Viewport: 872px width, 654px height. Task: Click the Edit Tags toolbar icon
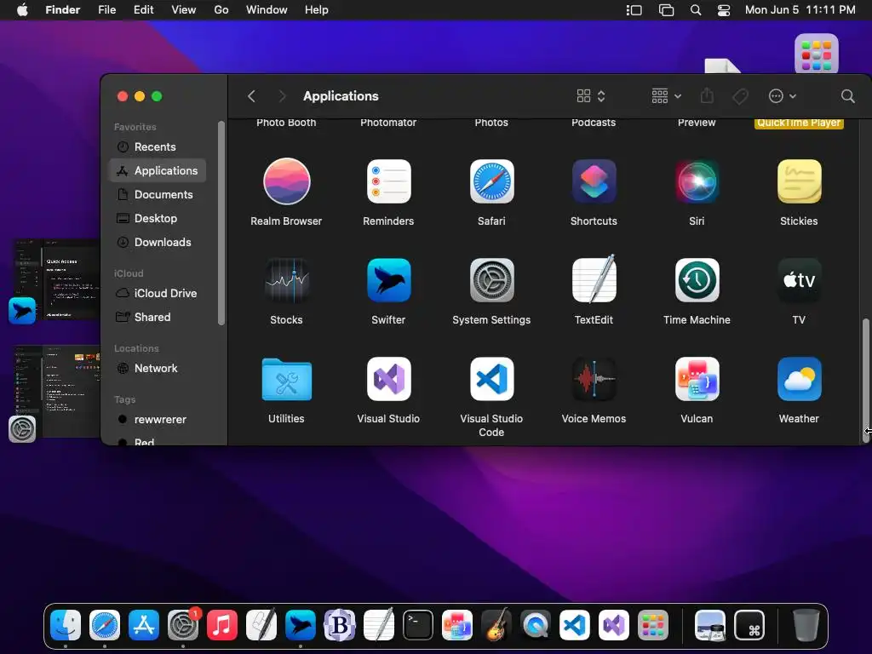click(x=740, y=96)
